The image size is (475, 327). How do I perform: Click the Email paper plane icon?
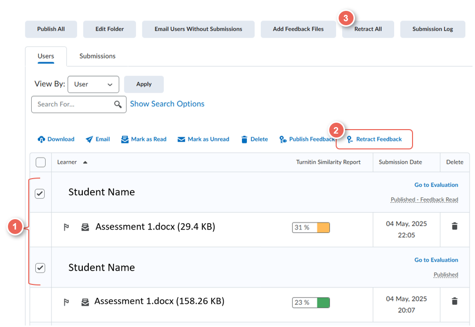[89, 140]
